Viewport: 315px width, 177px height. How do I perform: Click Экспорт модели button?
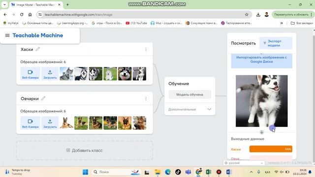276,43
